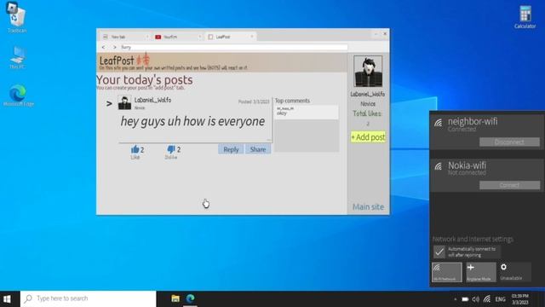The width and height of the screenshot is (545, 307).
Task: Open the This PC desktop icon
Action: click(x=17, y=57)
